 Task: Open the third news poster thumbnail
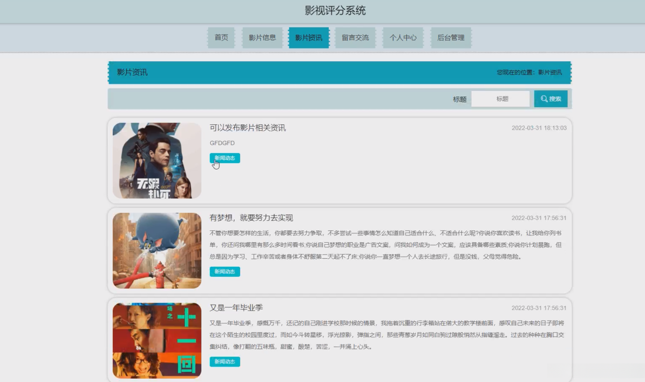click(157, 340)
